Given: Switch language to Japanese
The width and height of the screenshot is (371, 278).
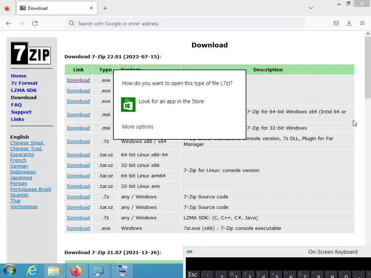Looking at the screenshot, I should (x=21, y=177).
